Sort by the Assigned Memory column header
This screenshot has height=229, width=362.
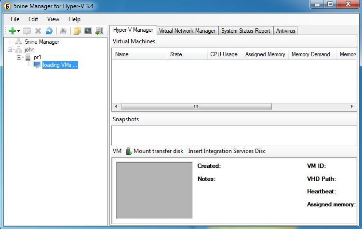[x=265, y=54]
